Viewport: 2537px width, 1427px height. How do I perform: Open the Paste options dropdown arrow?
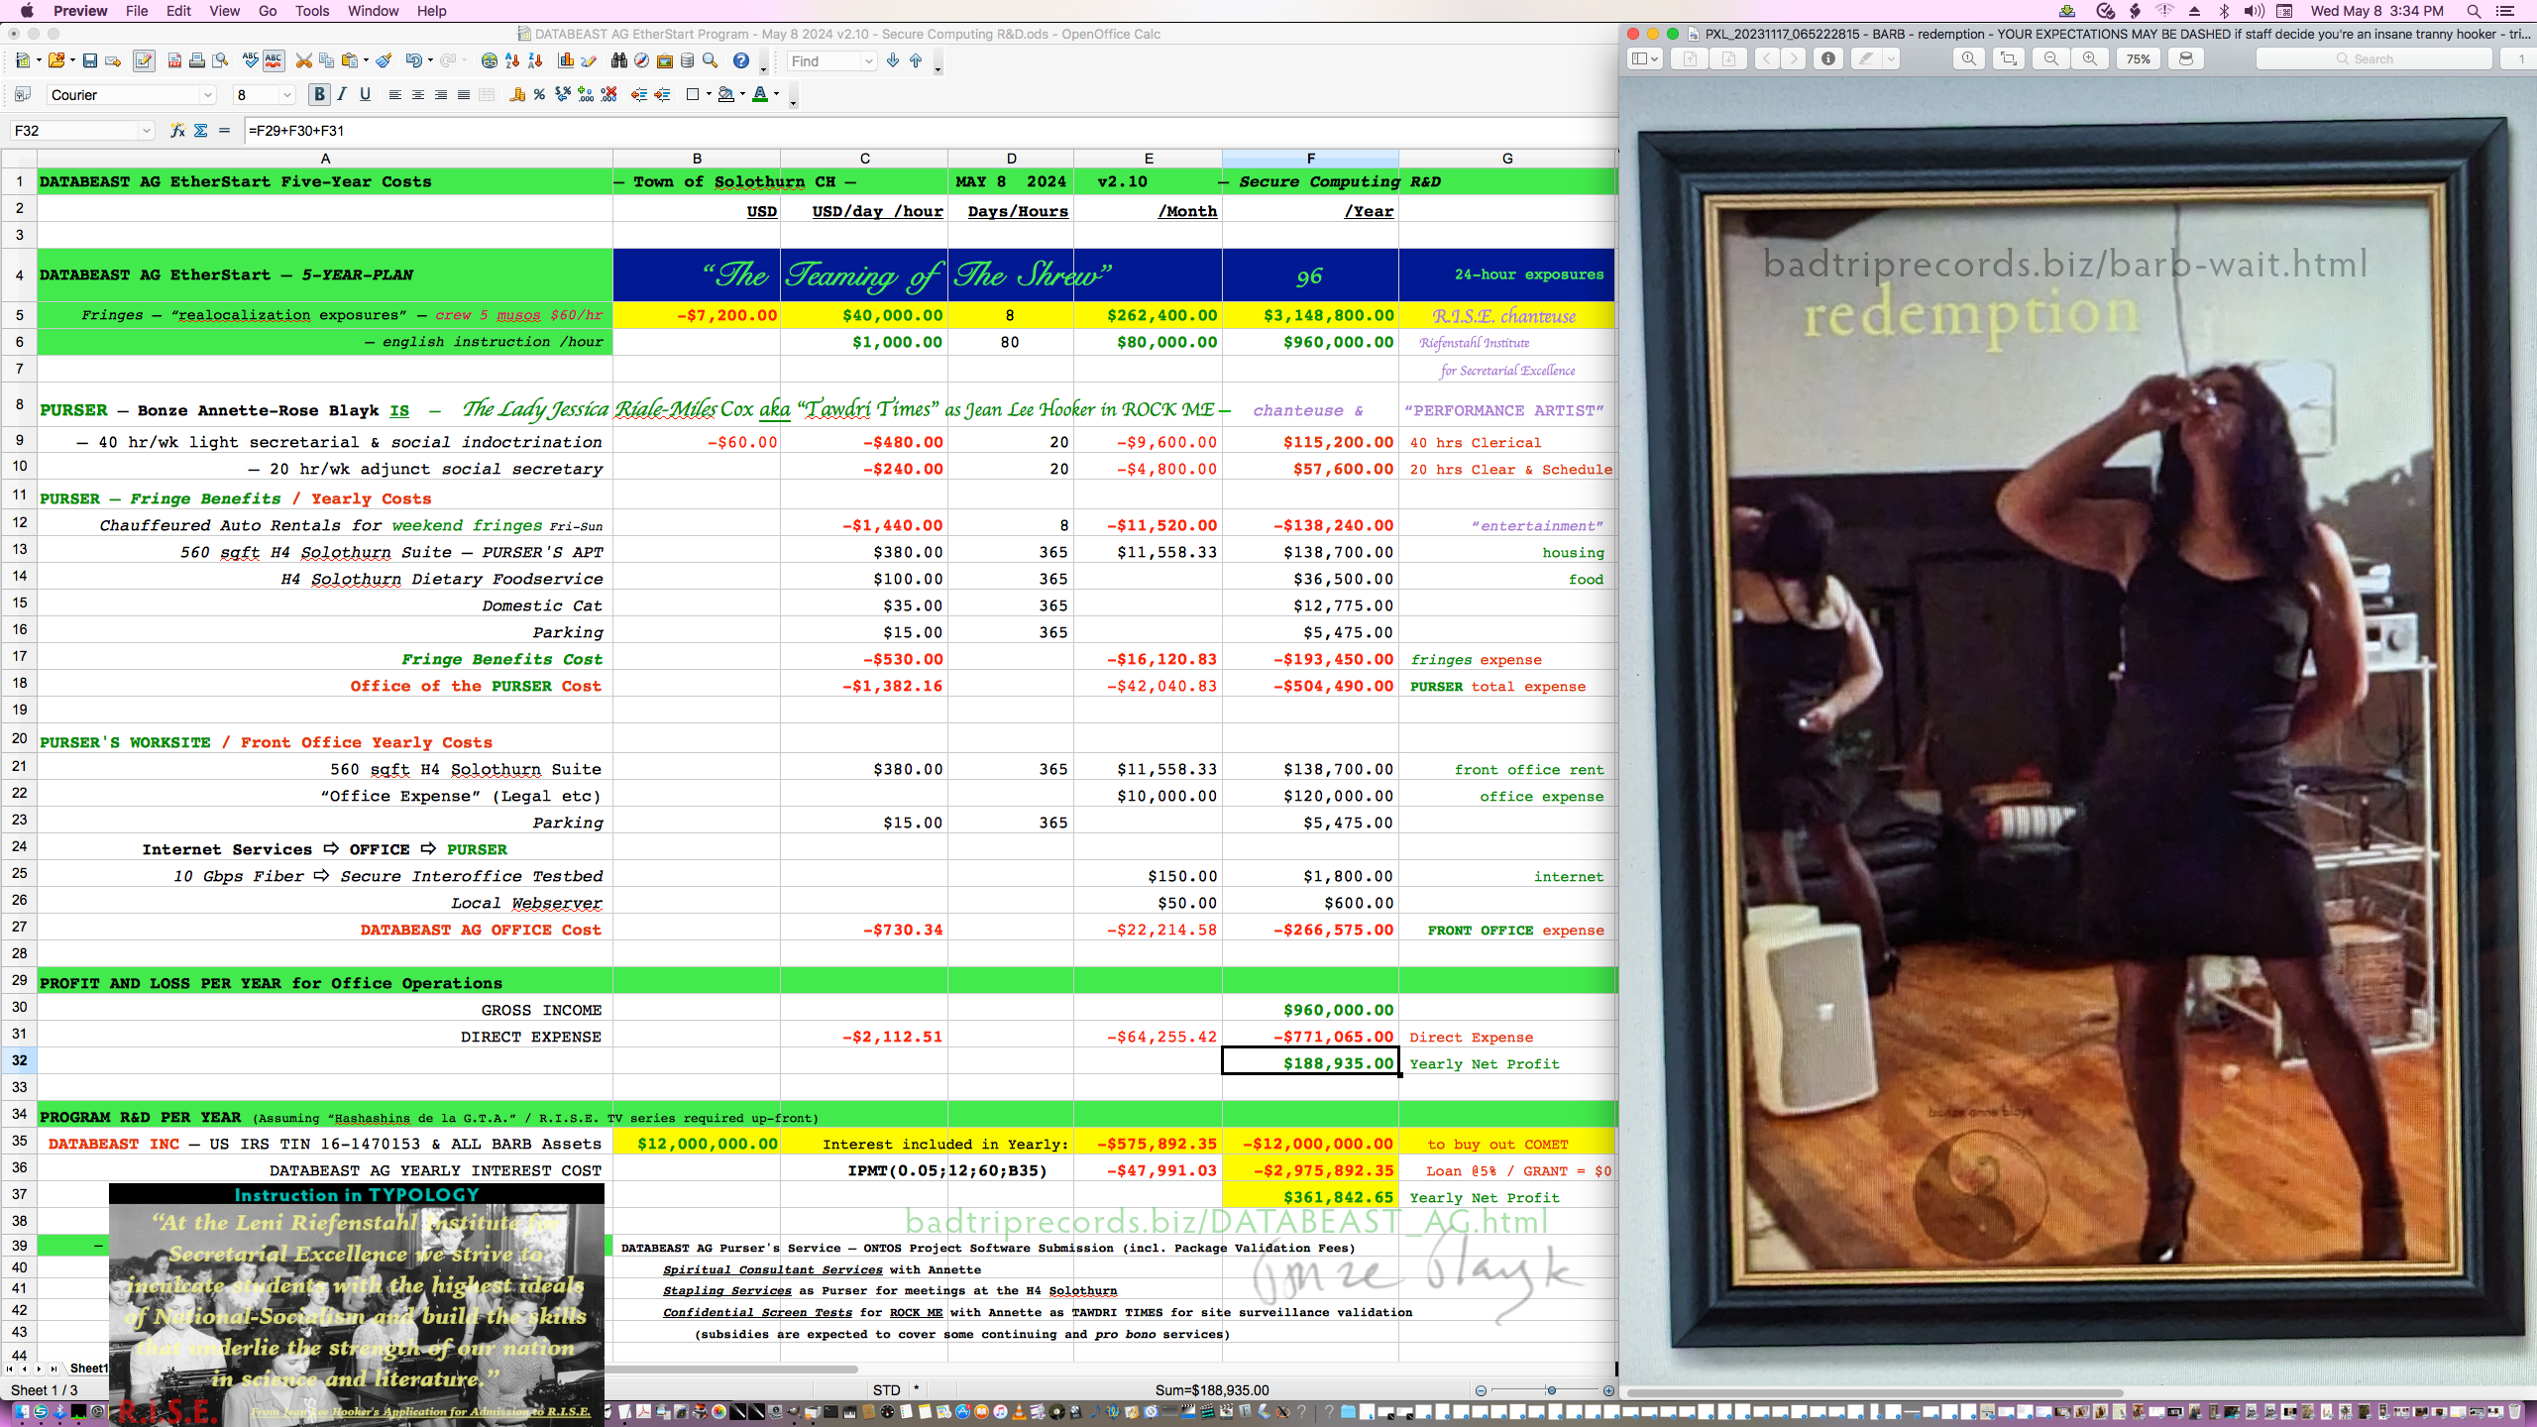point(366,61)
